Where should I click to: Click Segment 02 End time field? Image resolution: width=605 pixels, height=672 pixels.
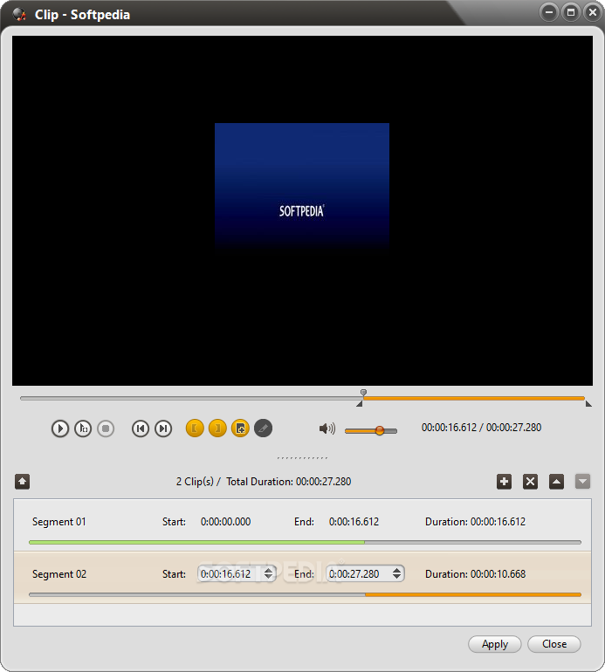pyautogui.click(x=365, y=574)
